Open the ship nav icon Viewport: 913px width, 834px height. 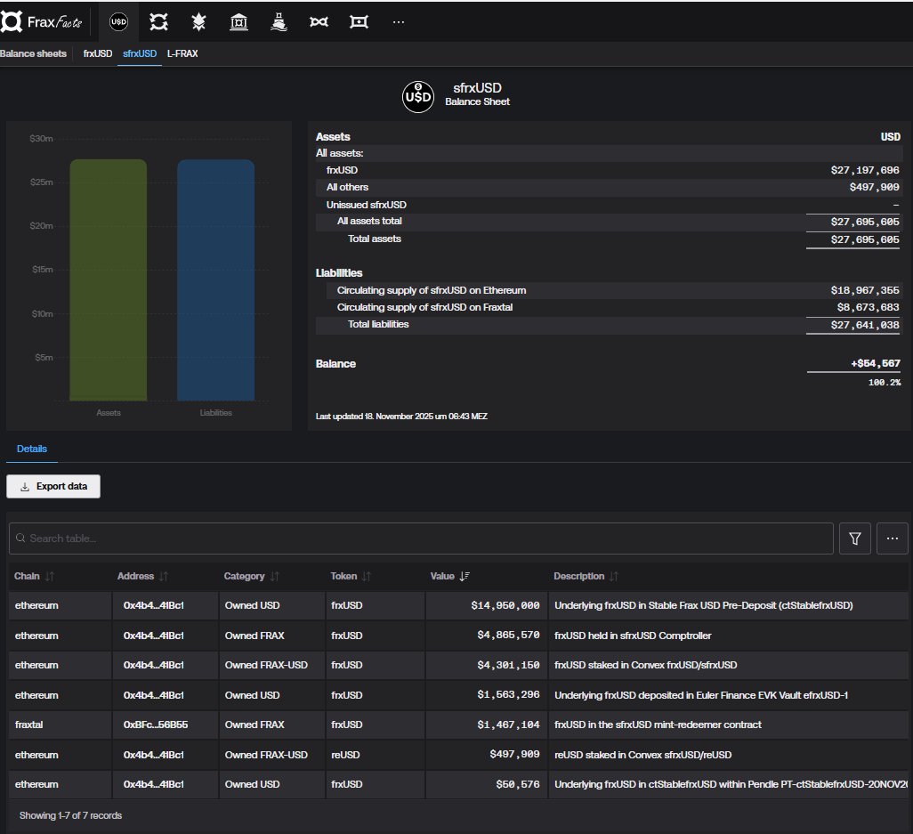tap(279, 22)
